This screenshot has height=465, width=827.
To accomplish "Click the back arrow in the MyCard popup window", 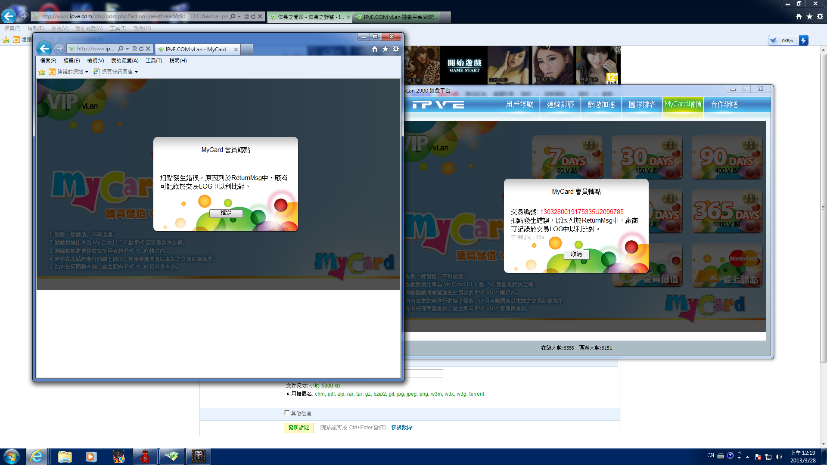I will coord(44,49).
